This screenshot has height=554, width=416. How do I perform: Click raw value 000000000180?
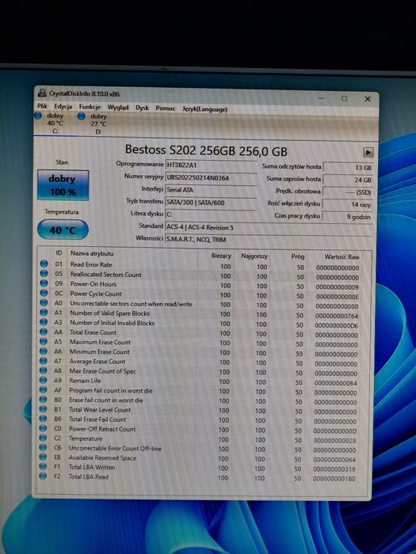pyautogui.click(x=334, y=479)
